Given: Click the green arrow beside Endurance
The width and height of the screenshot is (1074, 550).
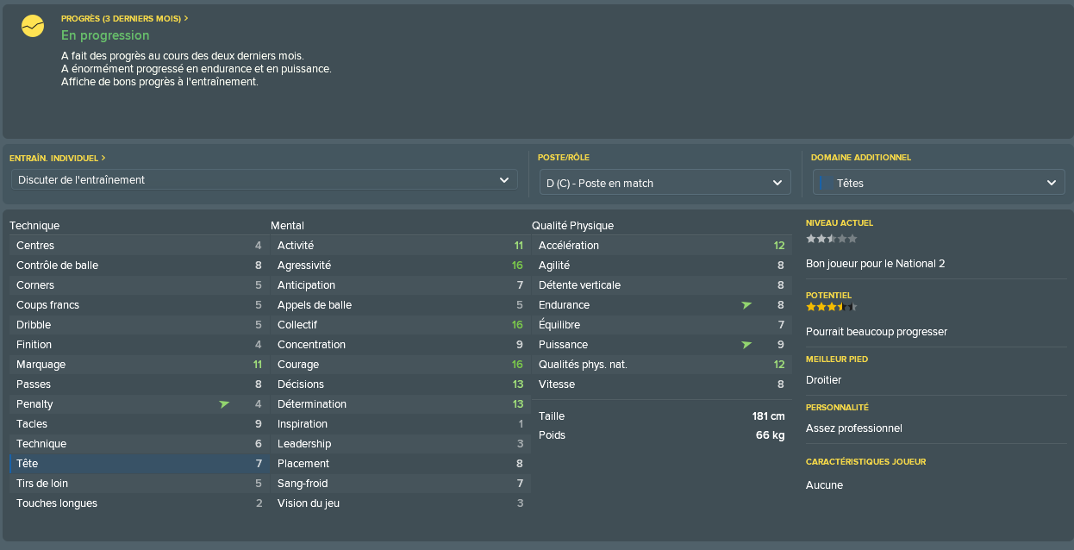Looking at the screenshot, I should [x=746, y=305].
